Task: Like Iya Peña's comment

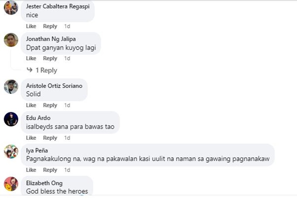Action: (31, 170)
